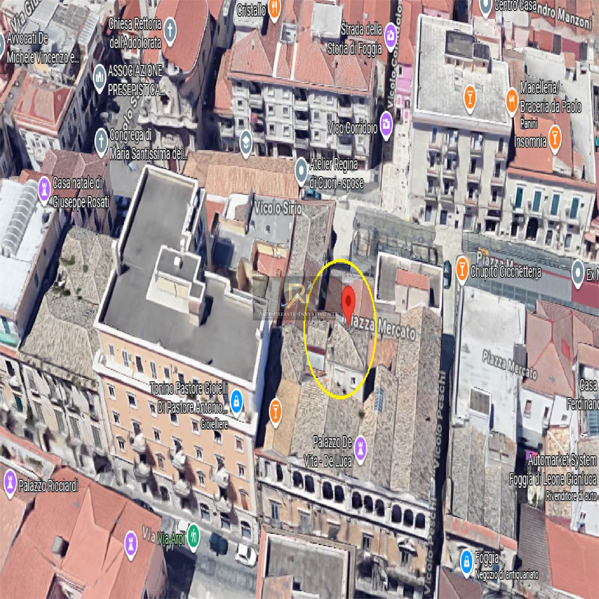599x599 pixels.
Task: Click Macelleria Braceria da Paolo restaurant pin
Action: [512, 98]
